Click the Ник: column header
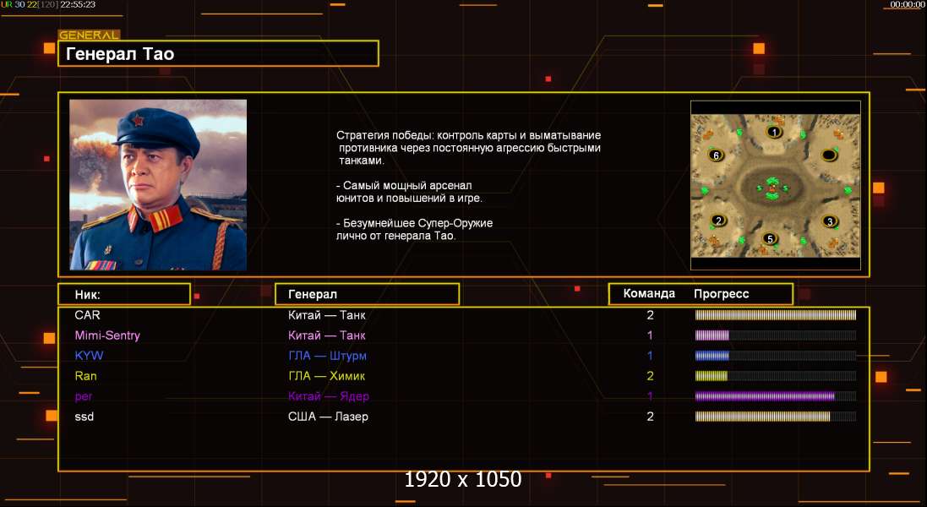This screenshot has height=507, width=927. (x=124, y=294)
